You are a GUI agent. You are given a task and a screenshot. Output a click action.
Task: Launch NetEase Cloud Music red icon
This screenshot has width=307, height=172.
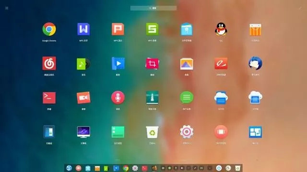(49, 64)
